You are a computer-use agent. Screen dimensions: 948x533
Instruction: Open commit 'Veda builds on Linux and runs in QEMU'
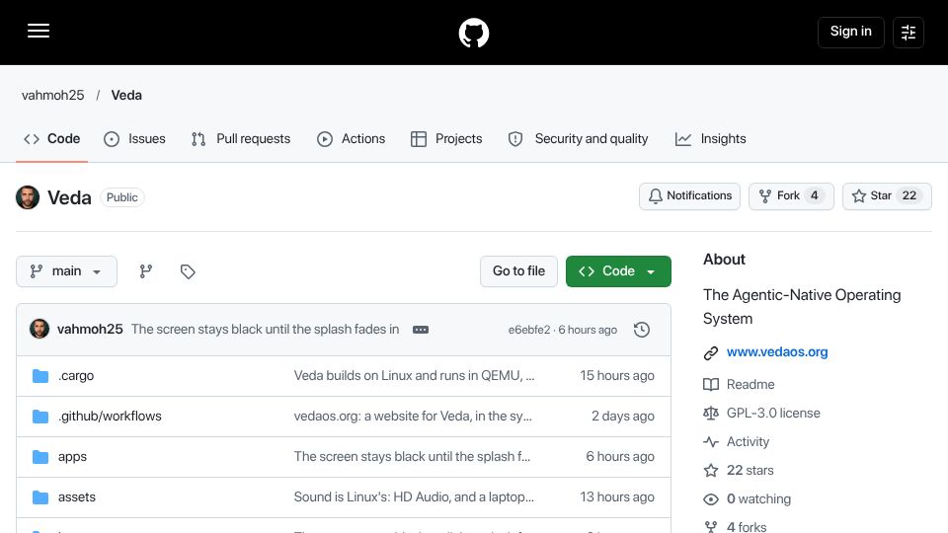(414, 376)
